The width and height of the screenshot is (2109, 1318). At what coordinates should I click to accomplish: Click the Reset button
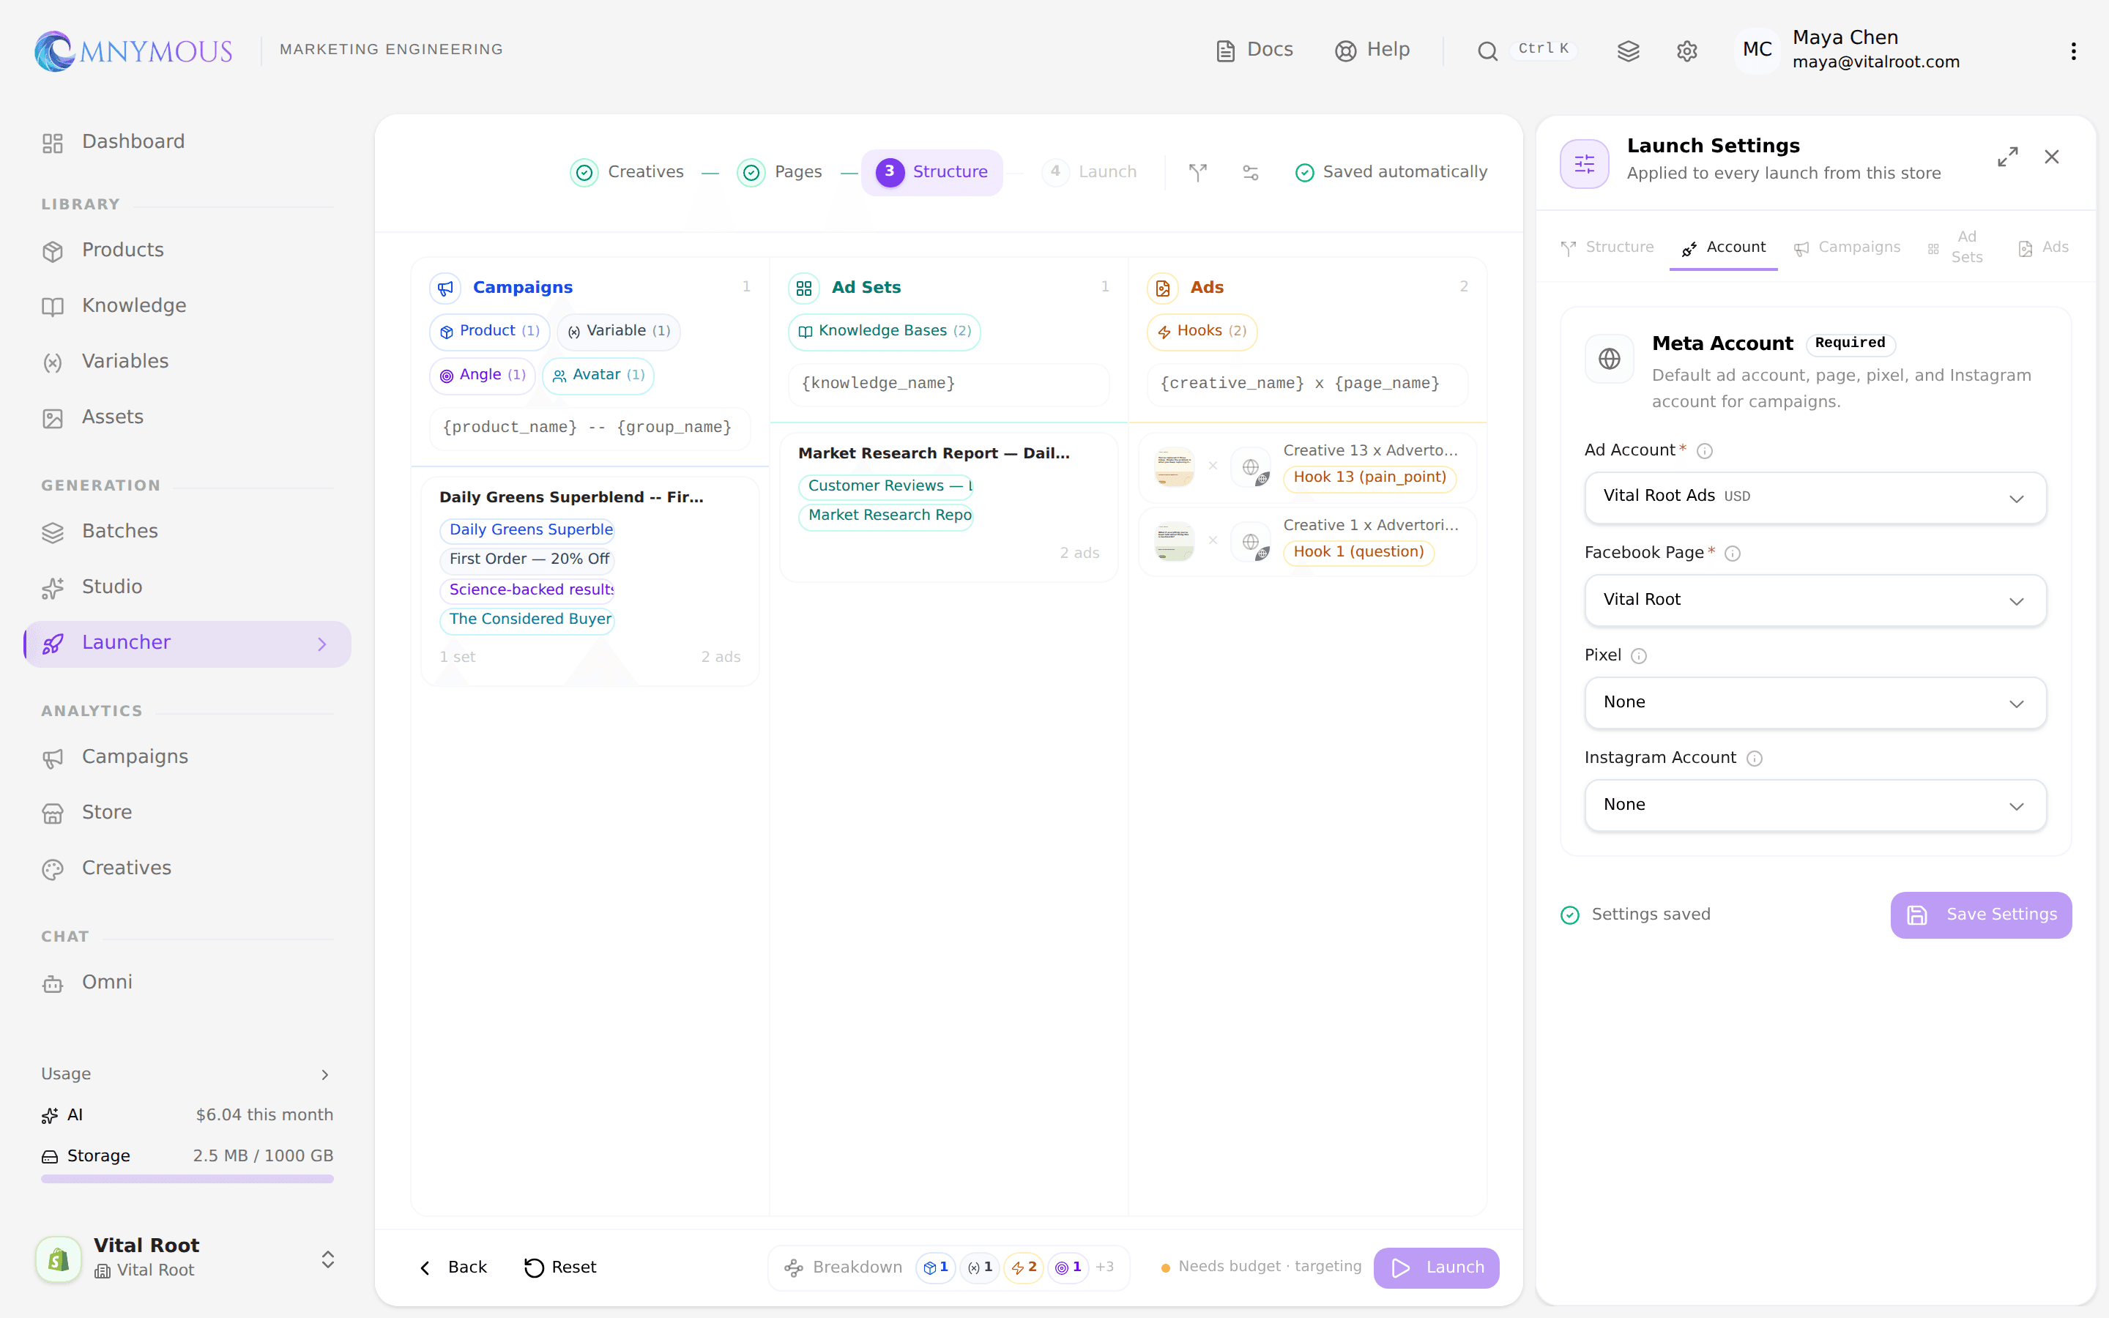(560, 1267)
